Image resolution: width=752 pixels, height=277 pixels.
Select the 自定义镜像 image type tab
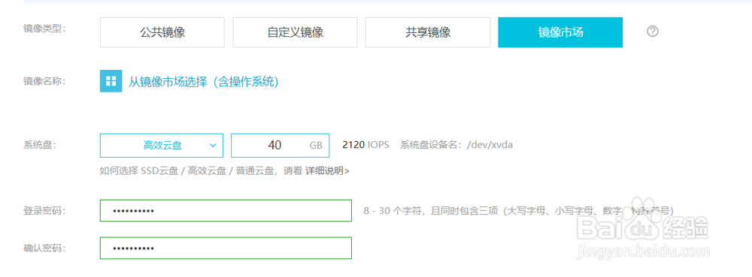coord(296,32)
